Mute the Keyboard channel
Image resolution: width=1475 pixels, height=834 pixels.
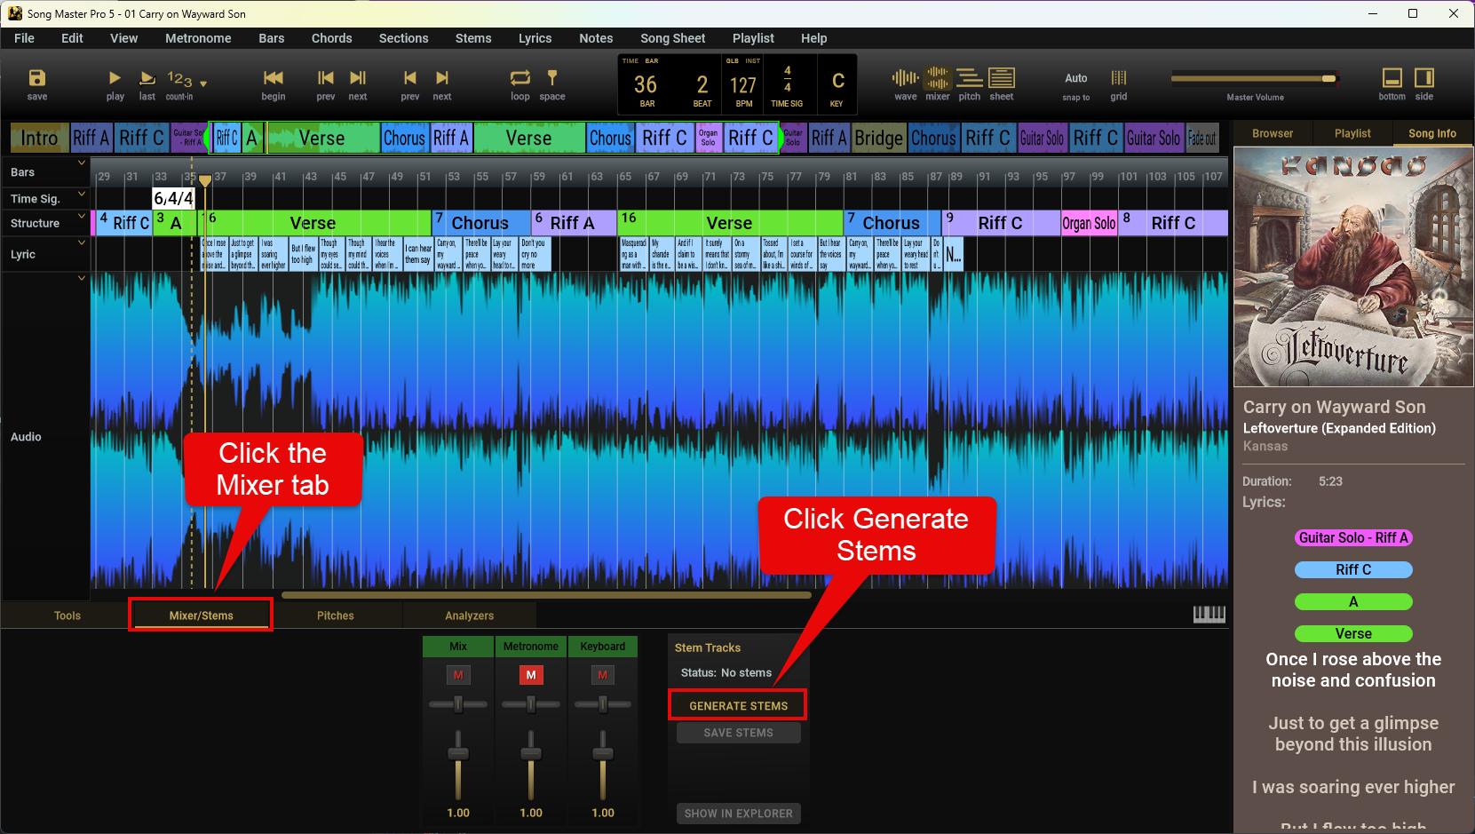pos(603,675)
